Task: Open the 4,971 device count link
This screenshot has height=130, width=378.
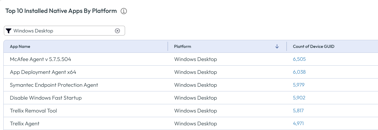Action: 298,124
